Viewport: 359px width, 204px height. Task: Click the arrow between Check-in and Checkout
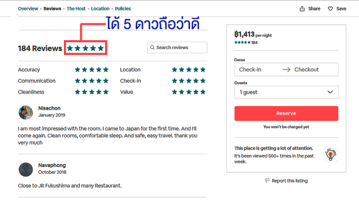[x=286, y=69]
